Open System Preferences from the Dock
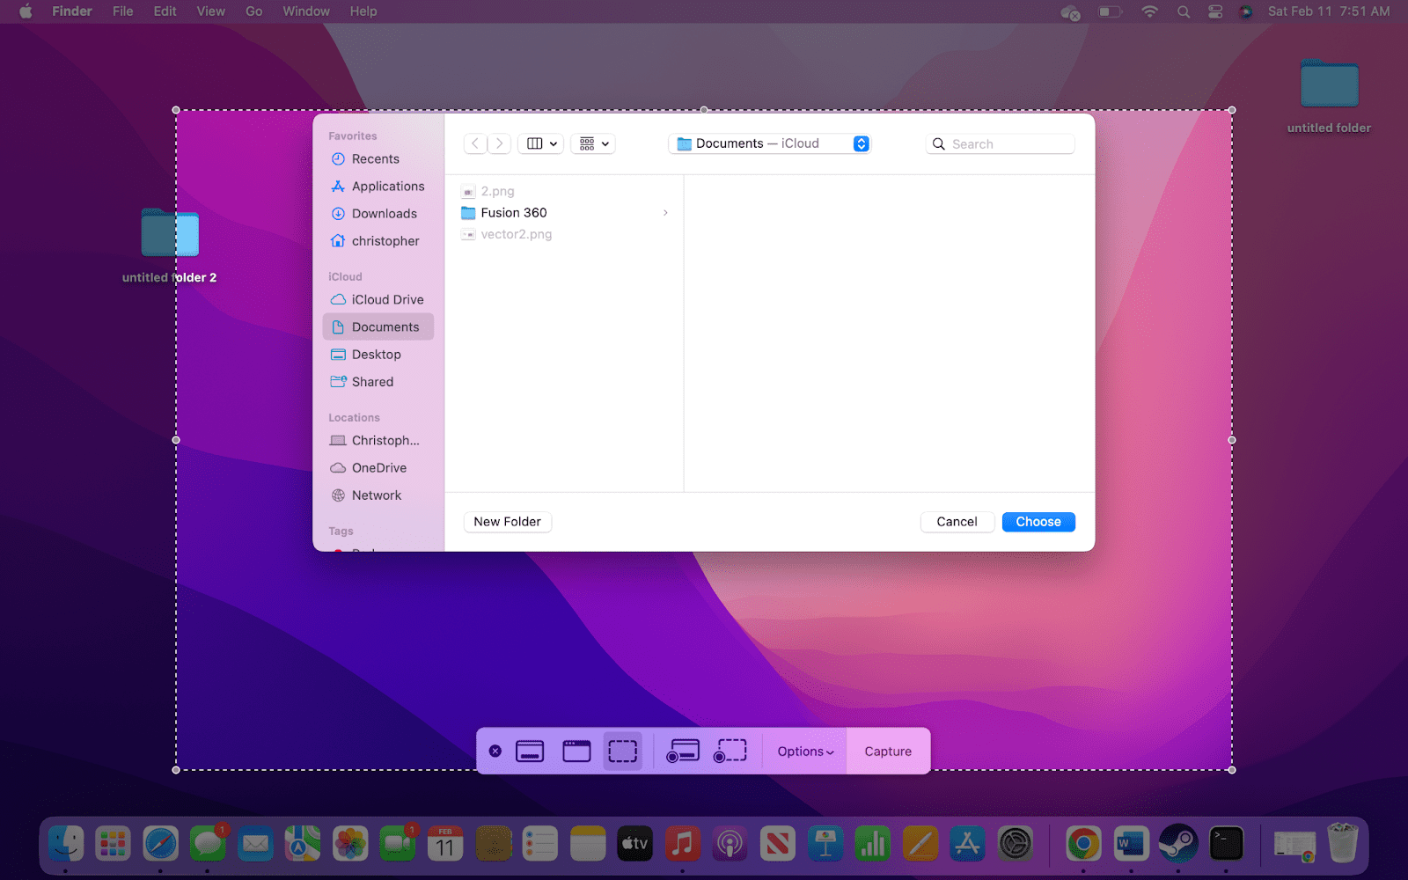The image size is (1408, 880). pos(1016,845)
